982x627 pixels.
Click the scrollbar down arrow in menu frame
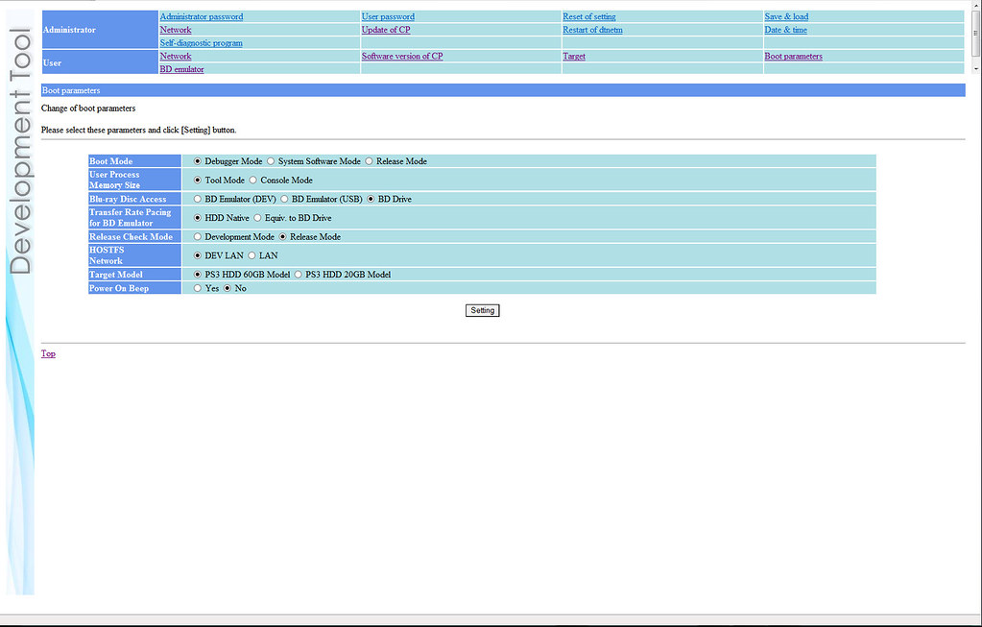pos(975,68)
